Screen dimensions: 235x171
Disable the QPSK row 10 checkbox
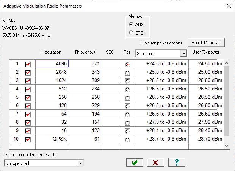click(x=28, y=139)
